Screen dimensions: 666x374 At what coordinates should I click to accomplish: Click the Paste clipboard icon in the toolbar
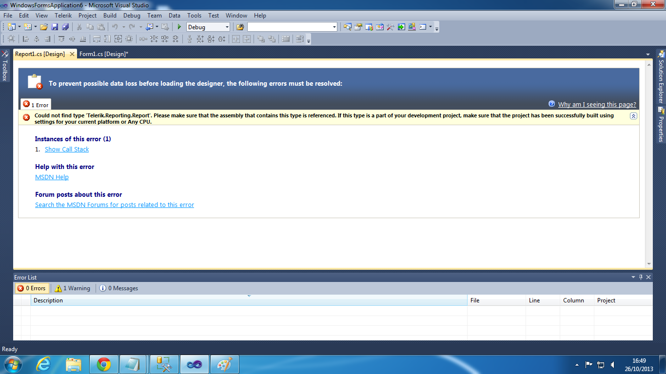pos(100,27)
